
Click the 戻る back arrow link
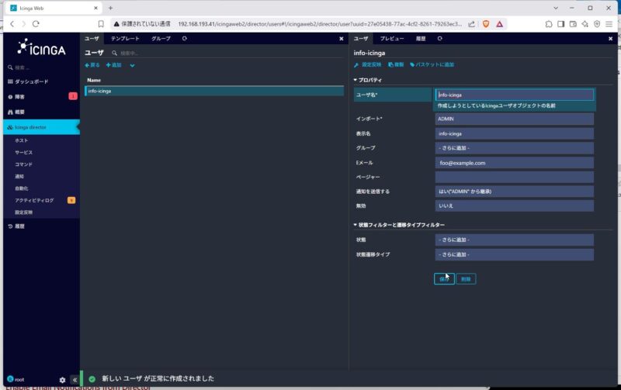[92, 65]
